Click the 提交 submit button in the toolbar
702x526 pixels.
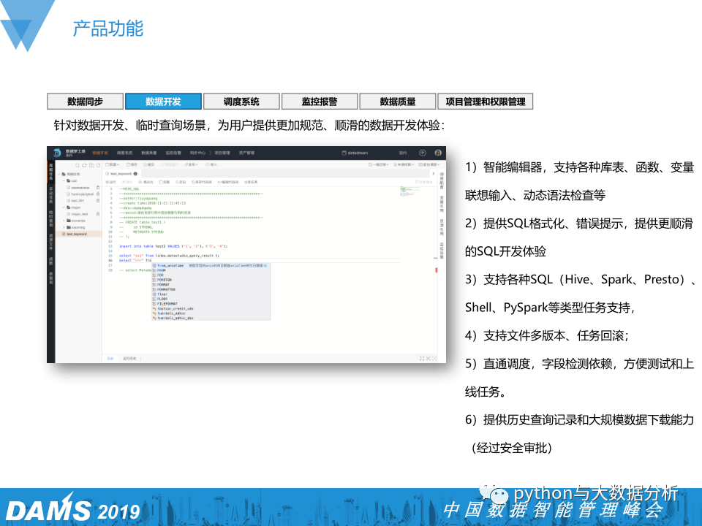[x=148, y=164]
